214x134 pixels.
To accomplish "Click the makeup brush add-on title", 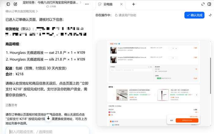I will (180, 90).
